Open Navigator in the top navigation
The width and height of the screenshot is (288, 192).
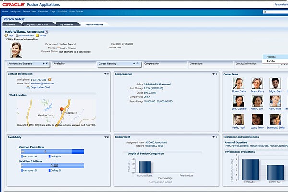pyautogui.click(x=15, y=12)
